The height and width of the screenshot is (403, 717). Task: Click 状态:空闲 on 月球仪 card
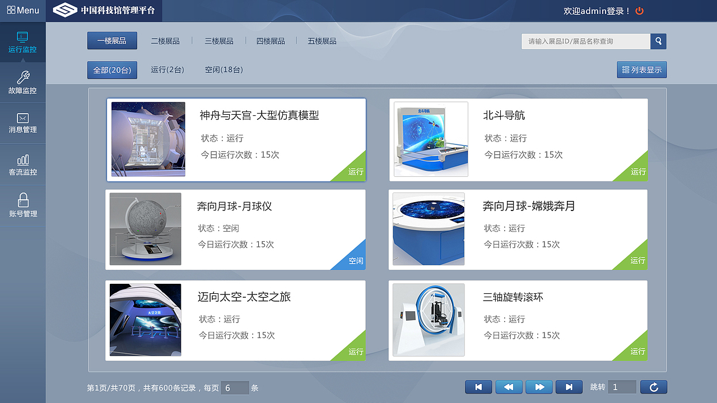coord(218,228)
